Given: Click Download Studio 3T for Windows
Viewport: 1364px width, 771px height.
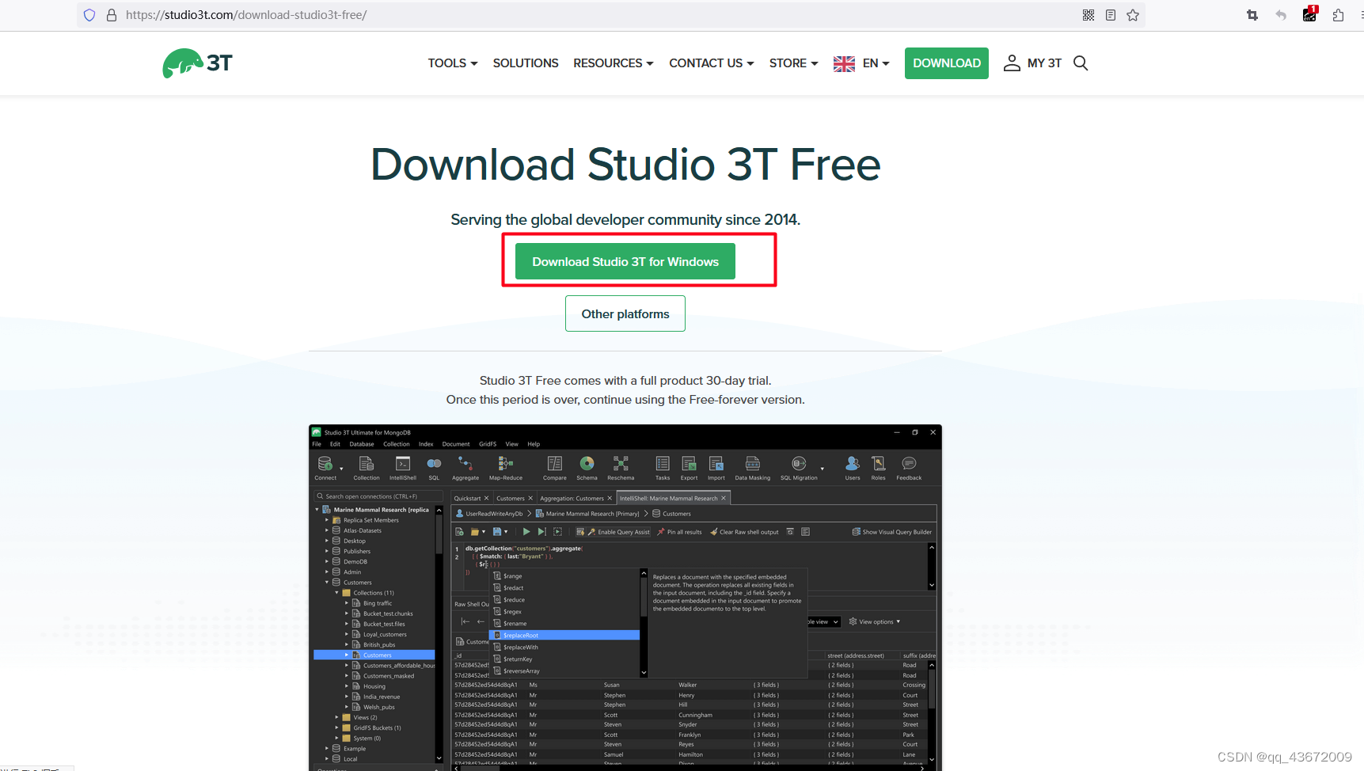Looking at the screenshot, I should pos(625,261).
